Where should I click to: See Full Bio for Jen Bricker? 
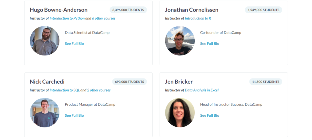coord(210,115)
